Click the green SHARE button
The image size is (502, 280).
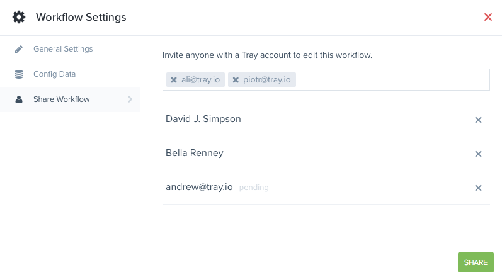(x=476, y=262)
